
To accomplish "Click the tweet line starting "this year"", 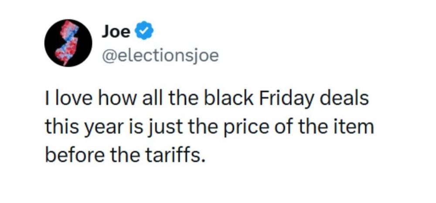I will click(x=209, y=126).
